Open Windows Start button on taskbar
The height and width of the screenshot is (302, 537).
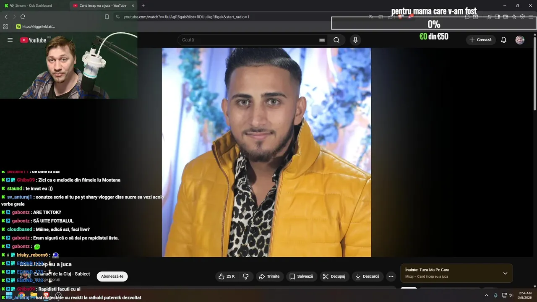(9, 295)
